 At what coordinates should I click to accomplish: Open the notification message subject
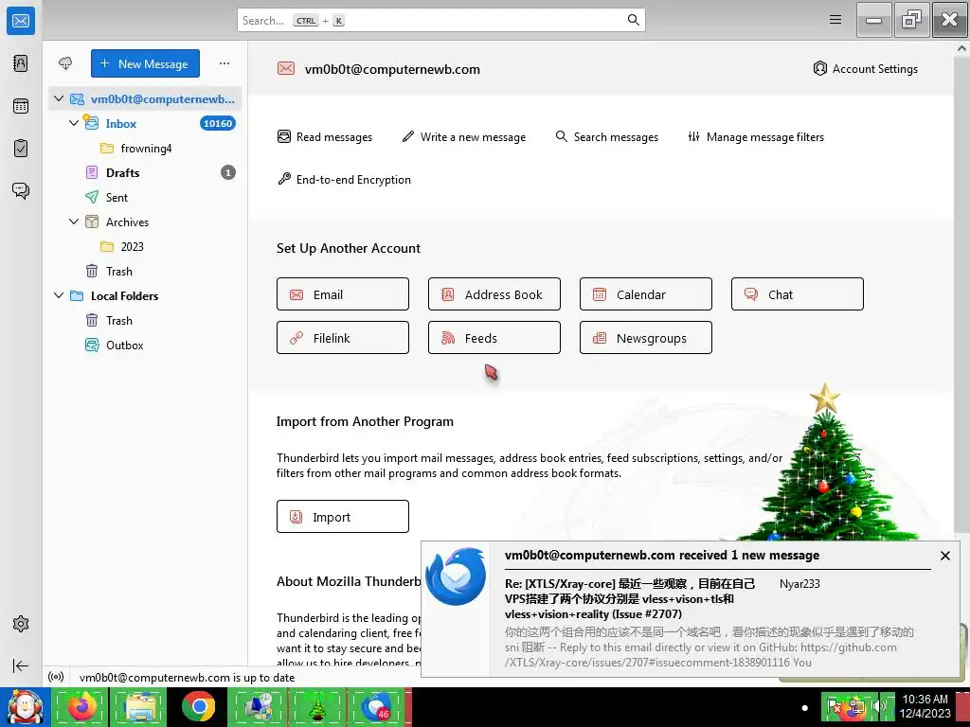(630, 598)
